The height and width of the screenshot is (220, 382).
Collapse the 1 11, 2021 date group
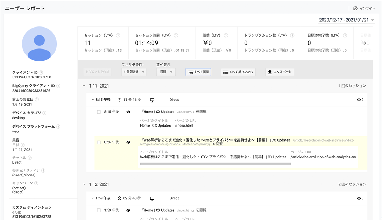pos(84,86)
